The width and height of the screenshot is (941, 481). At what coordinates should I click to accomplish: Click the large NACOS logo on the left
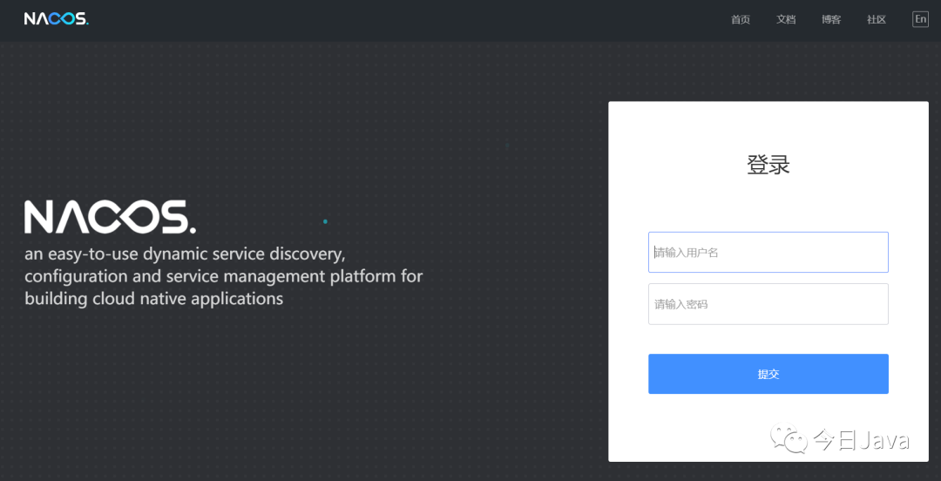click(x=110, y=217)
